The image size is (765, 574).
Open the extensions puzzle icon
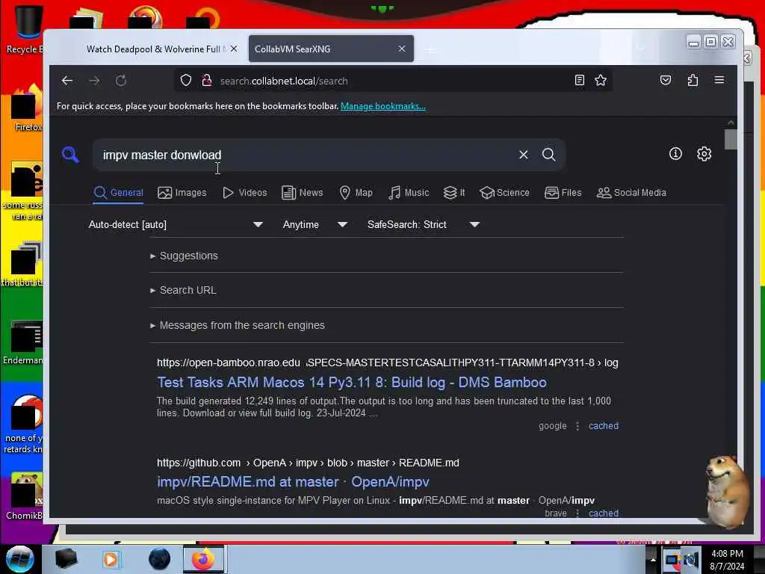click(x=693, y=80)
